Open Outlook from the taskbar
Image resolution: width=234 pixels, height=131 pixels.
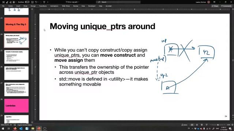(21, 128)
